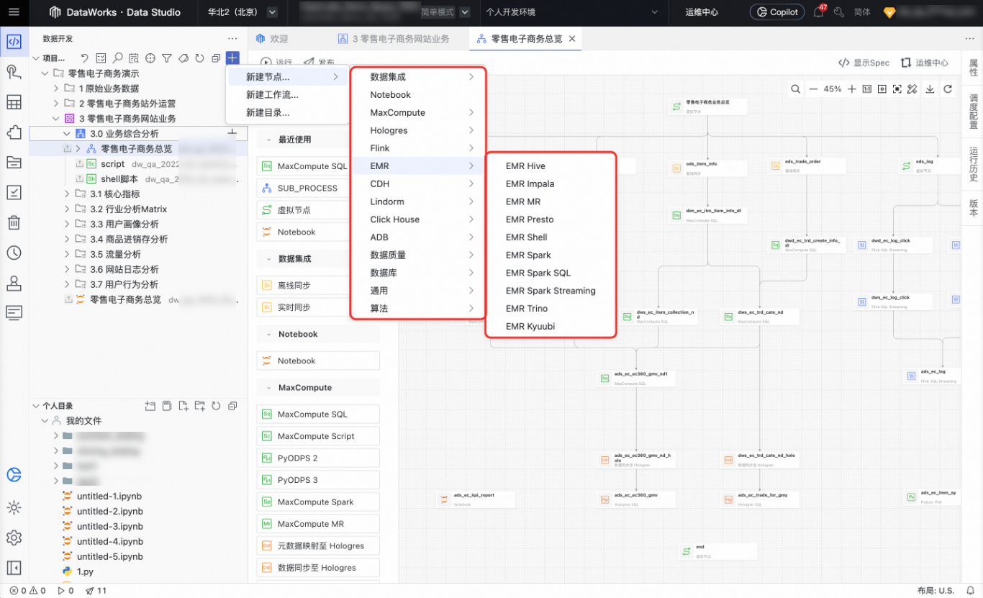The height and width of the screenshot is (598, 983).
Task: Open 运维中心 in the top bar
Action: click(702, 12)
